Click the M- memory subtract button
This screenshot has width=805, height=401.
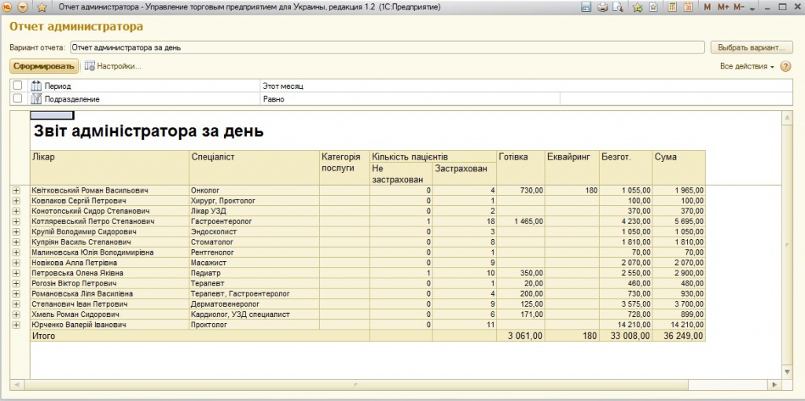pos(739,7)
